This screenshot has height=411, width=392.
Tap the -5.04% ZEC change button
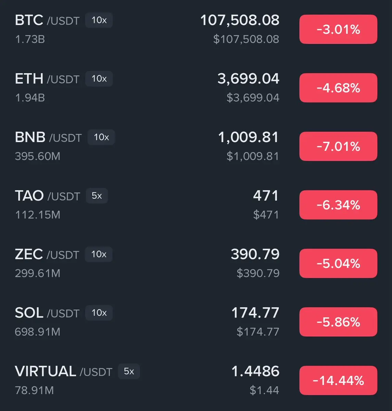tap(338, 263)
